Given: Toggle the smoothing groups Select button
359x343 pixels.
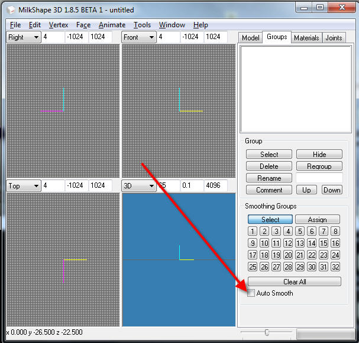Looking at the screenshot, I should pos(270,219).
